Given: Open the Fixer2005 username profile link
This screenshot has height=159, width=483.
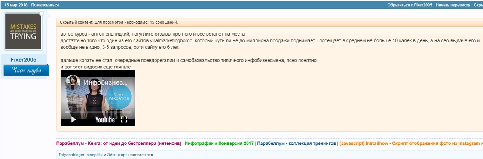Looking at the screenshot, I should (x=23, y=60).
